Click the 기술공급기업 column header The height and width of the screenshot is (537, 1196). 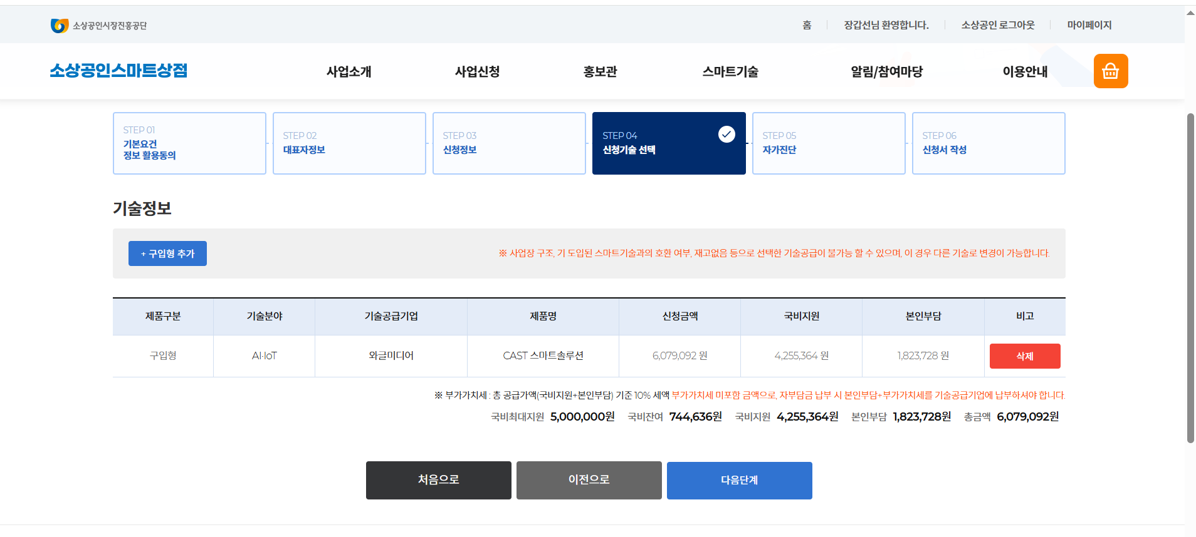coord(391,317)
